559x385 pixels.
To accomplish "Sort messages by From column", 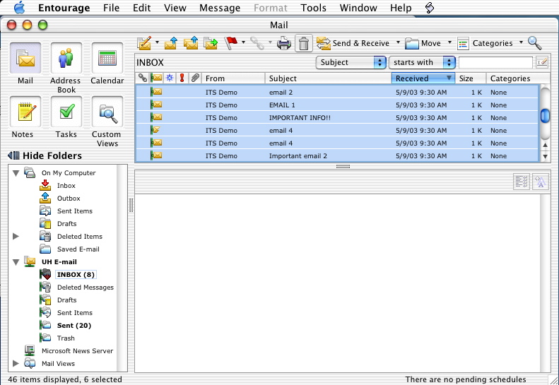I will pos(233,78).
